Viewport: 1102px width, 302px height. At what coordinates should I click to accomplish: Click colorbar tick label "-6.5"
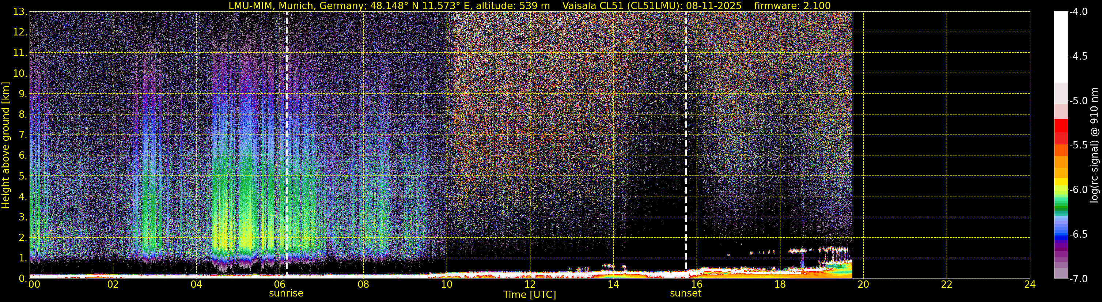tap(1079, 234)
